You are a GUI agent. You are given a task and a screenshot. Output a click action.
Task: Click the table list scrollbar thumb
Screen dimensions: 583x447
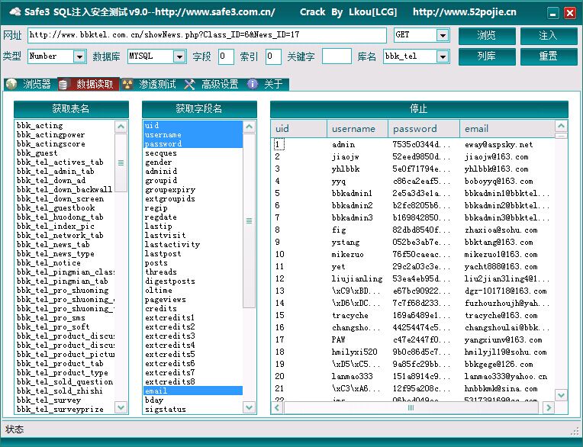tap(121, 162)
